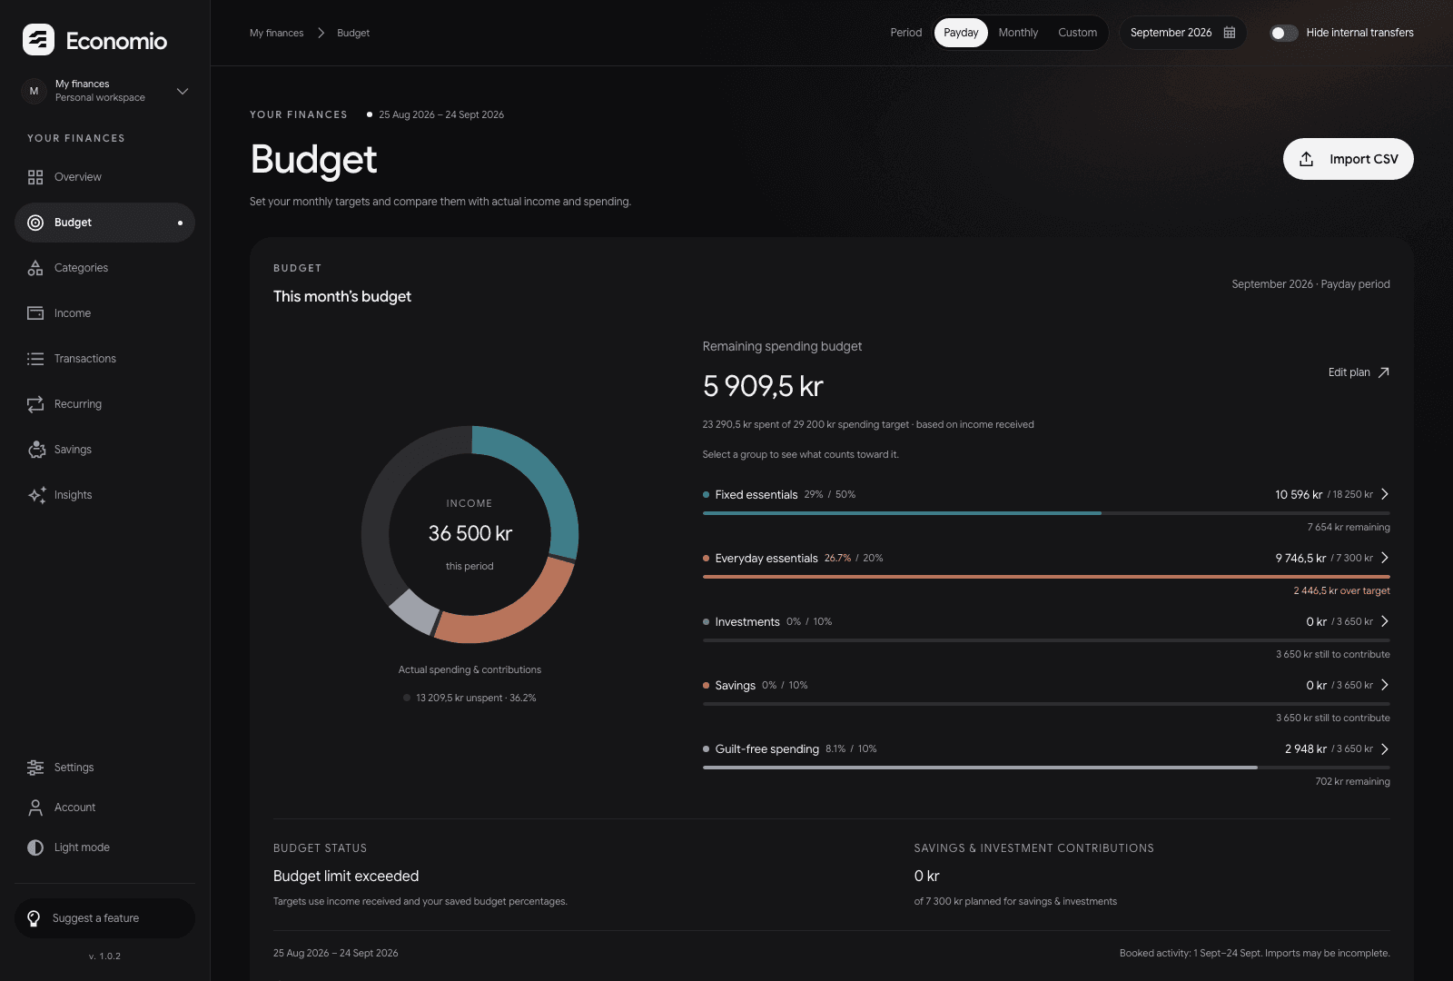Viewport: 1453px width, 981px height.
Task: Click the upload icon on Import CSV
Action: coord(1306,159)
